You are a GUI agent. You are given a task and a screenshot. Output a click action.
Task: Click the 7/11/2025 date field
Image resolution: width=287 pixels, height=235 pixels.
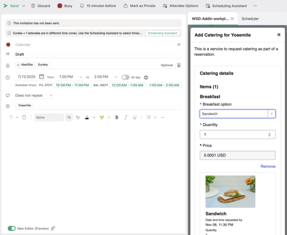coord(26,77)
